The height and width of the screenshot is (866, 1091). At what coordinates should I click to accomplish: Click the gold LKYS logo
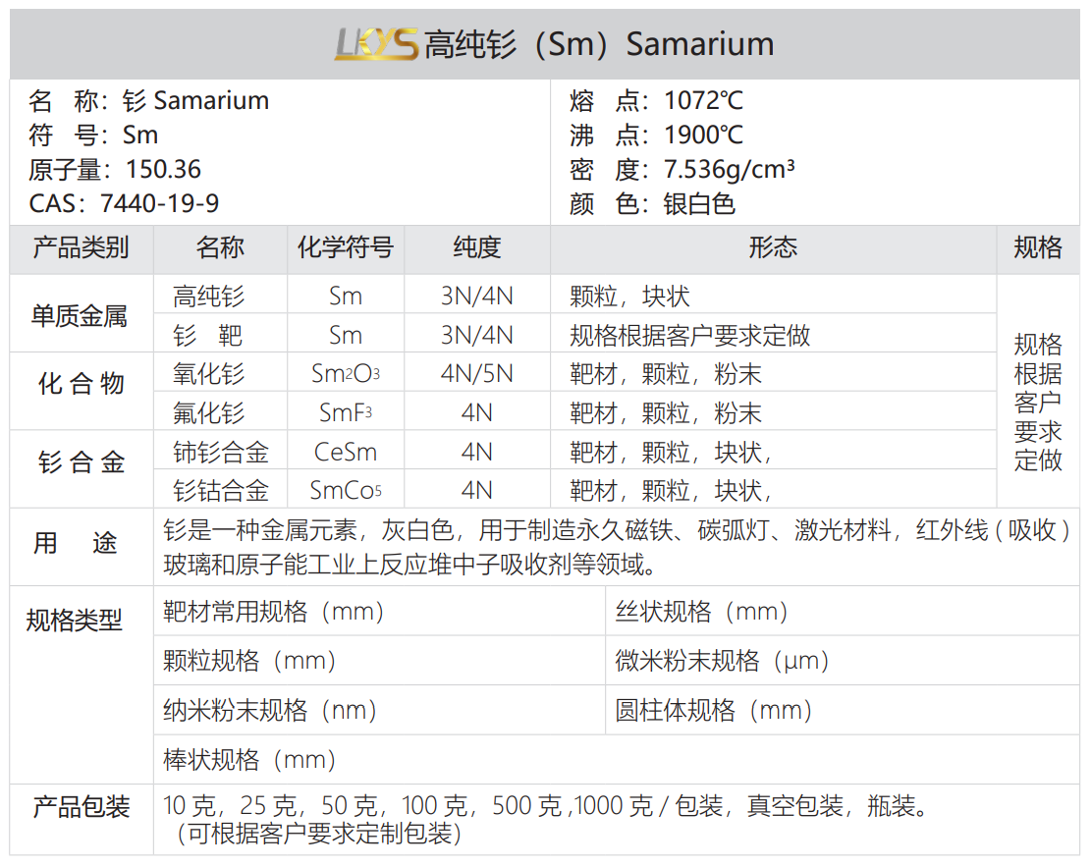tap(375, 43)
